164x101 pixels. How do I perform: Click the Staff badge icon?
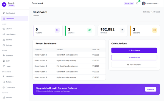pos(4,61)
